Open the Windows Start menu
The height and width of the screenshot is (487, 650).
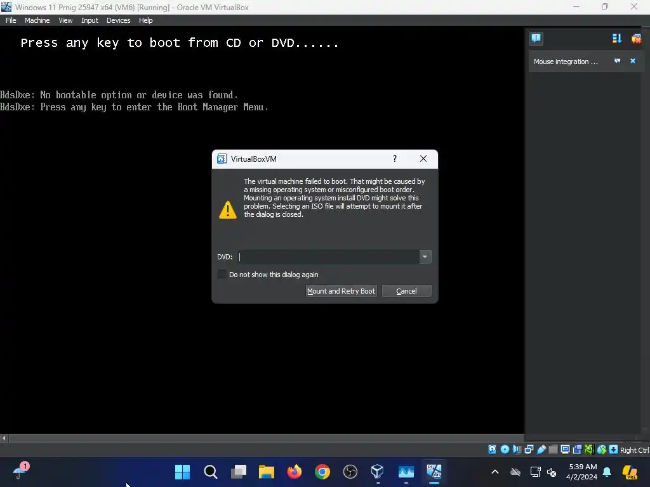click(x=182, y=472)
